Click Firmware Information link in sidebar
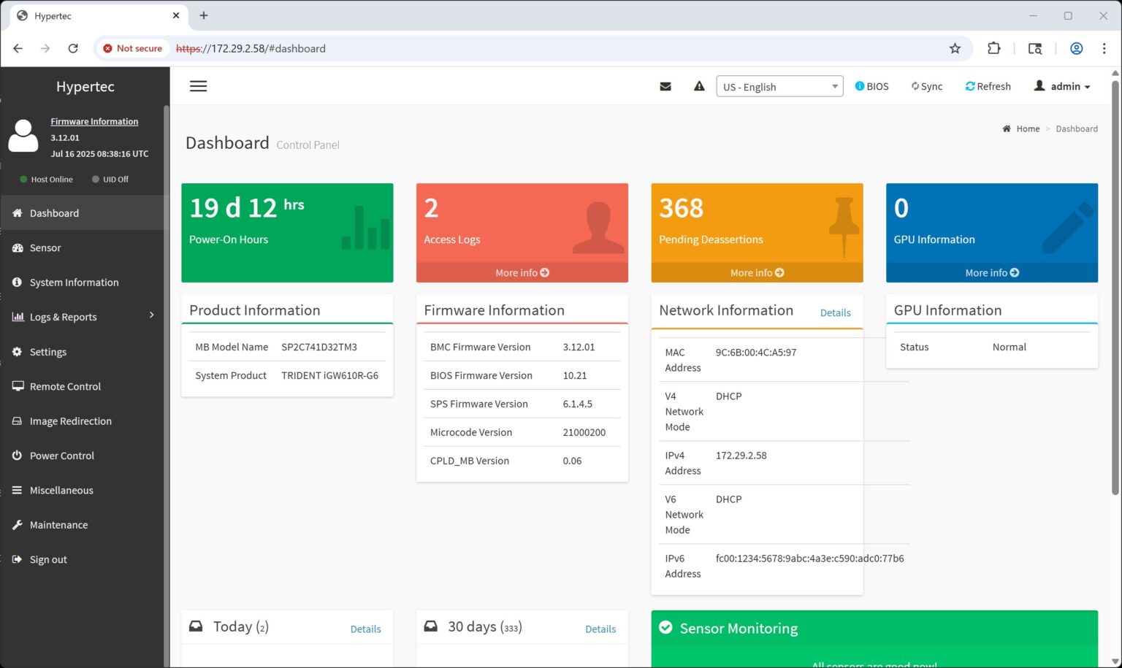The image size is (1122, 668). [x=94, y=121]
